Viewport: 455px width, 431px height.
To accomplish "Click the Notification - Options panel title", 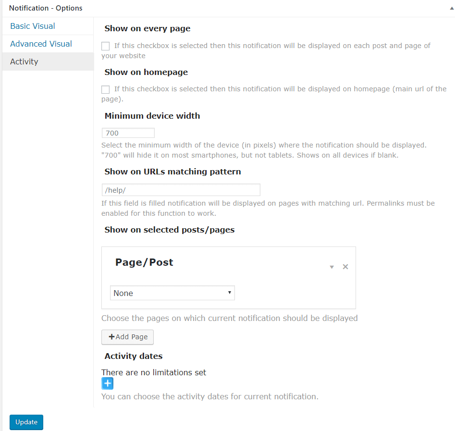I will (46, 8).
